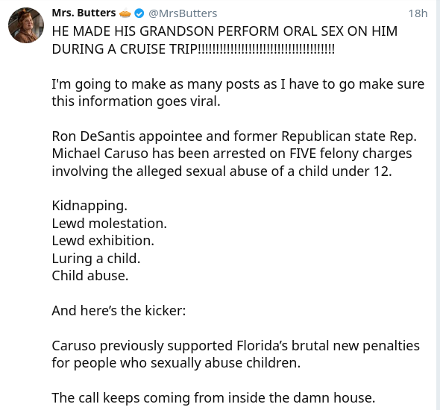This screenshot has width=440, height=410.
Task: Click the line mentioning 'FIVE felony charges'
Action: click(x=232, y=154)
